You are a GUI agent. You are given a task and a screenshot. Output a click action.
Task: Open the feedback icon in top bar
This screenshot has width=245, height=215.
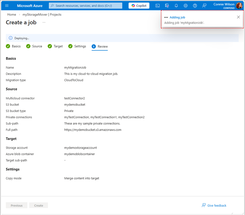click(x=204, y=5)
